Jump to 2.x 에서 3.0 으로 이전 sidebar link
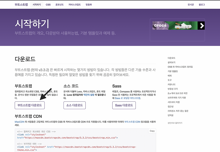Viewport: 220px width, 152px height. (x=177, y=93)
